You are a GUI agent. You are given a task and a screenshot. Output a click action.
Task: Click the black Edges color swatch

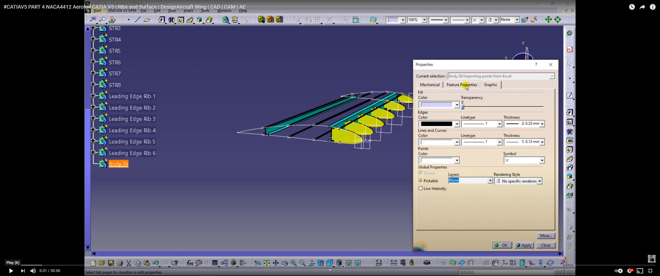tap(436, 124)
